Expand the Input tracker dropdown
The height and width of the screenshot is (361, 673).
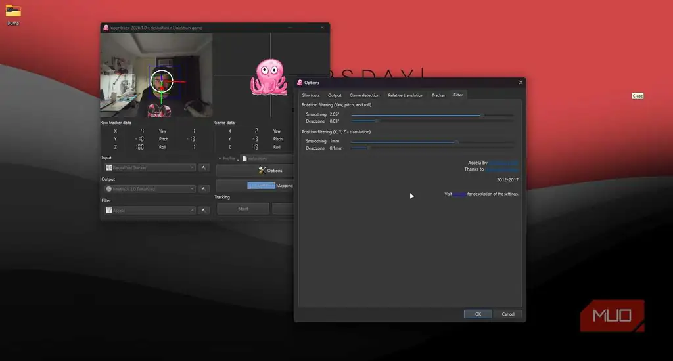[x=150, y=167]
